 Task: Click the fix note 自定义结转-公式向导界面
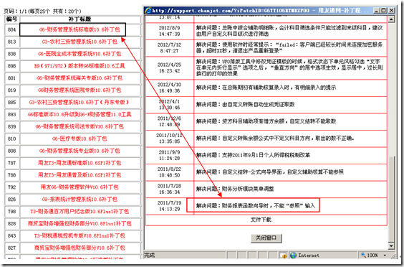point(270,172)
